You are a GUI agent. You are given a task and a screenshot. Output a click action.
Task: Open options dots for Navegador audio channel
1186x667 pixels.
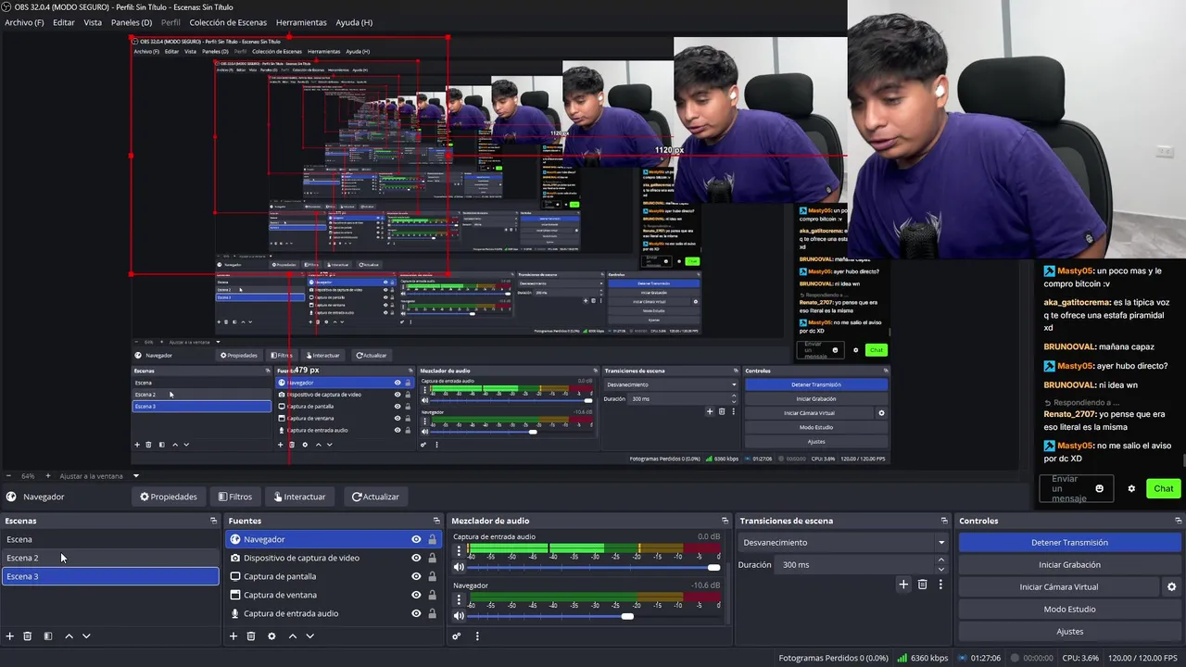coord(459,599)
